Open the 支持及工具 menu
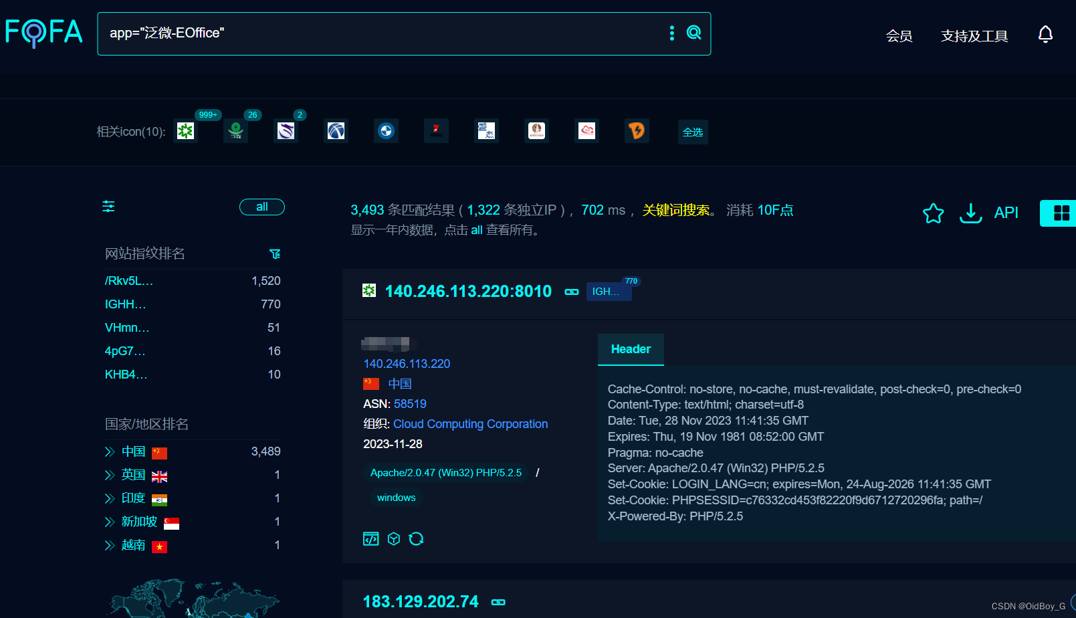1076x618 pixels. pyautogui.click(x=974, y=36)
